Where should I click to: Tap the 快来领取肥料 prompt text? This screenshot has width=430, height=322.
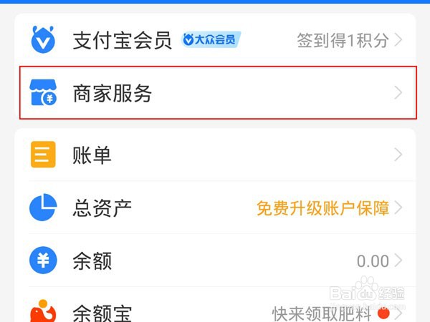tap(322, 314)
